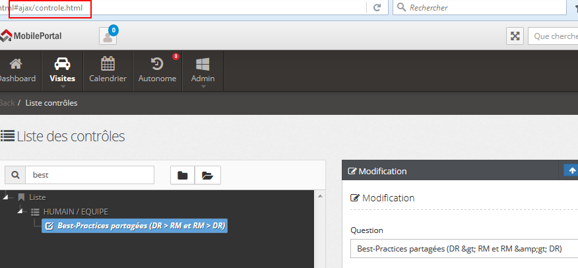Click the open folder expand-all button
Viewport: 578px width, 268px height.
tap(208, 175)
